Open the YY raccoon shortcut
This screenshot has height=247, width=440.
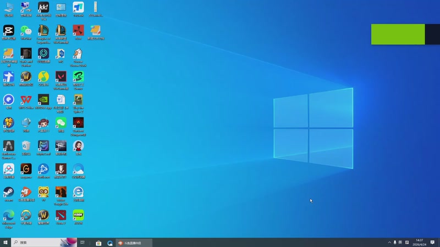point(43,194)
